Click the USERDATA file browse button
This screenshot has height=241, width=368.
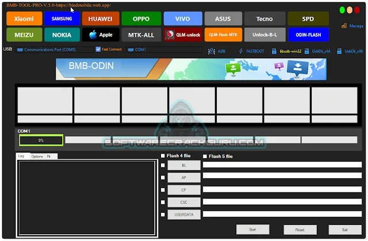tap(184, 215)
